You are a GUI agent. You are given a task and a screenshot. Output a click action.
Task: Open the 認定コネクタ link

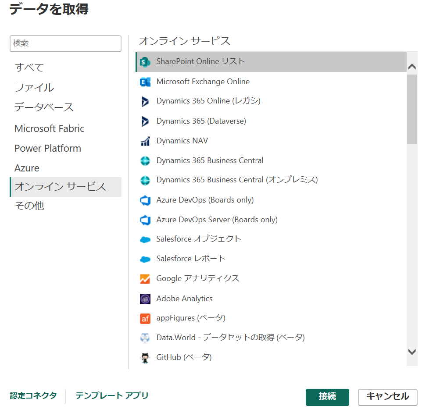pos(33,395)
